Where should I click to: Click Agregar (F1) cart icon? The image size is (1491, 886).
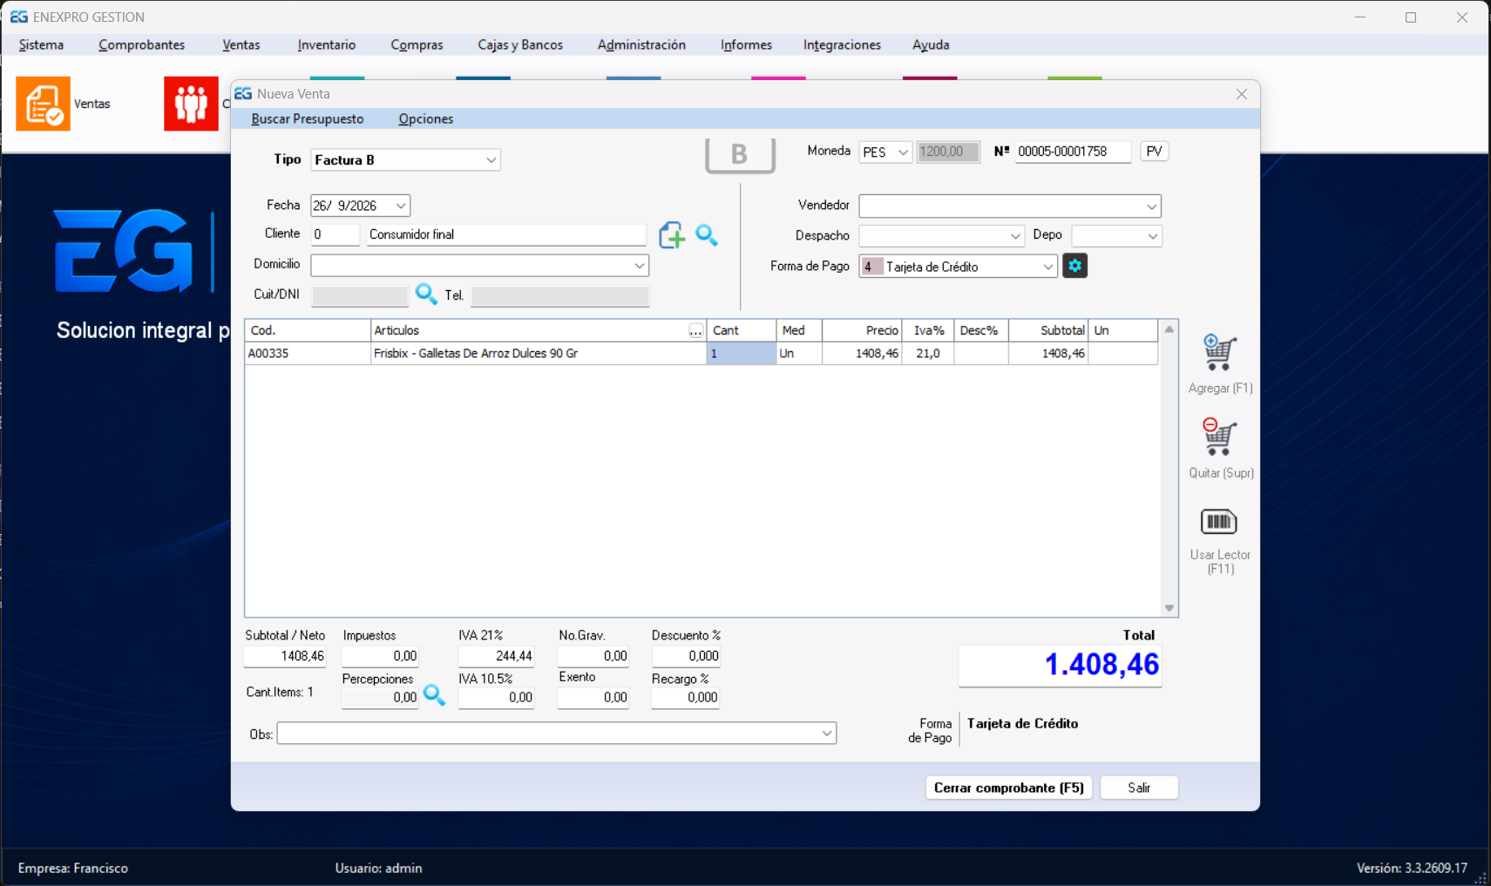[1219, 353]
